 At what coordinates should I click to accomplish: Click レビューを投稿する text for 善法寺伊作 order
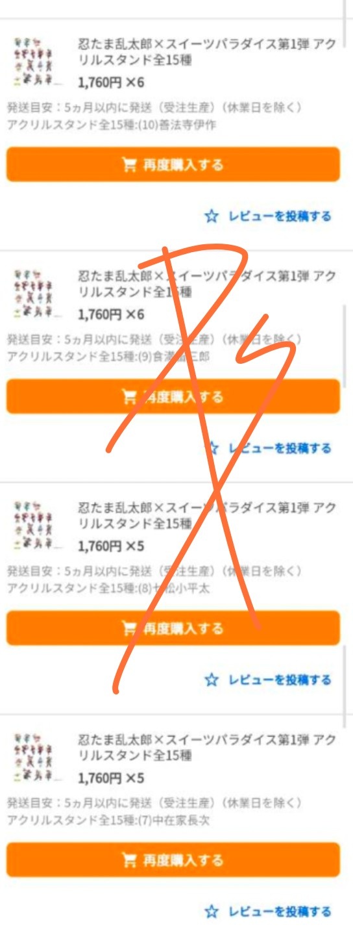280,216
